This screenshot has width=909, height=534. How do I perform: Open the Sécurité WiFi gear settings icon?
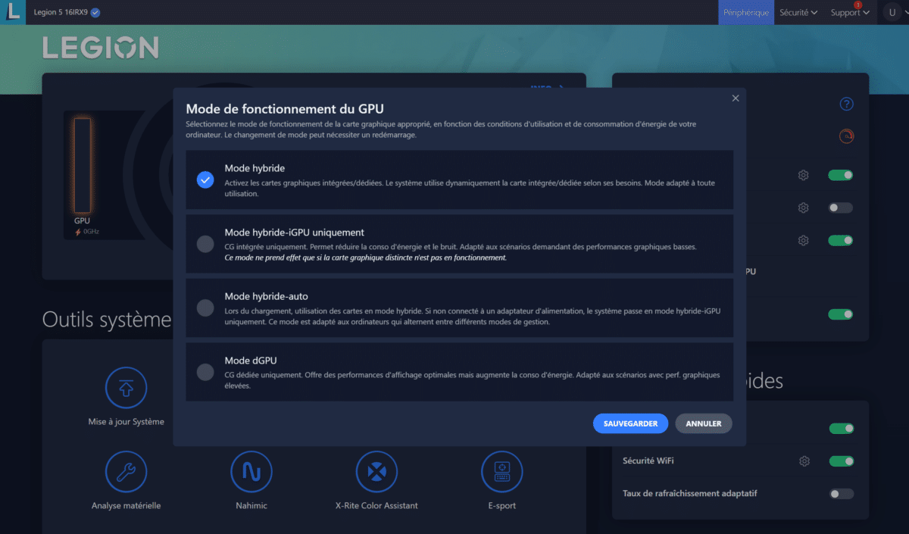coord(804,461)
